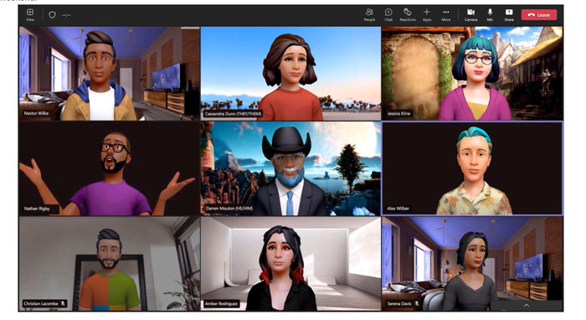Click Alex Wilber's highlighted tile
The height and width of the screenshot is (320, 586).
pyautogui.click(x=472, y=168)
